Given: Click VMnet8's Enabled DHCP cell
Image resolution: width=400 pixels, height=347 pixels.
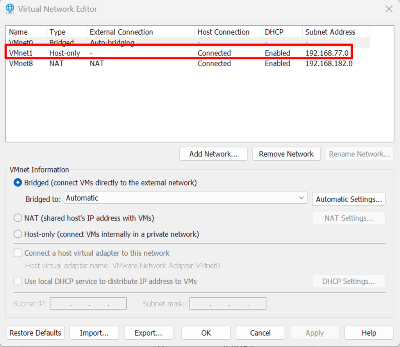Looking at the screenshot, I should (277, 63).
